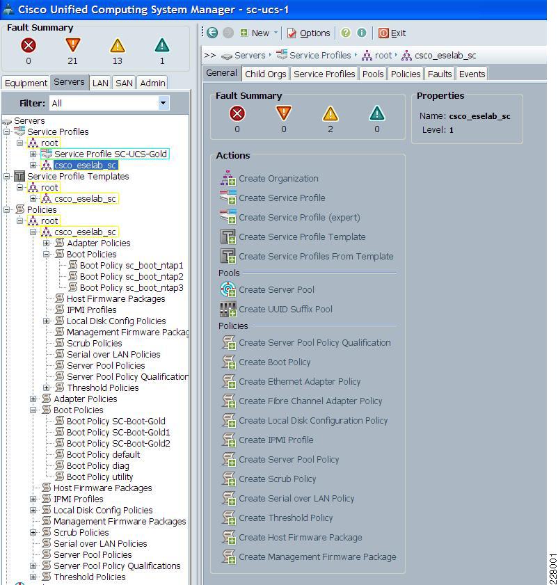Select Boot Policy default tree item
558x585 pixels.
point(104,454)
